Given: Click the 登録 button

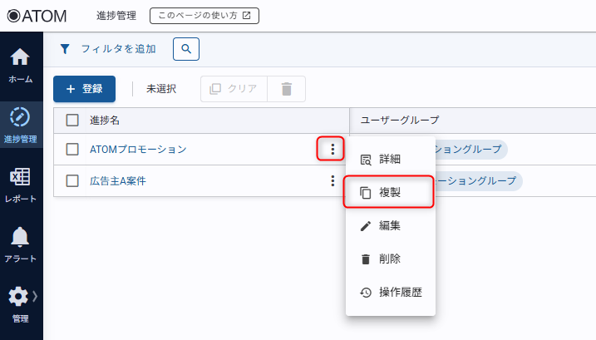Looking at the screenshot, I should (x=84, y=89).
